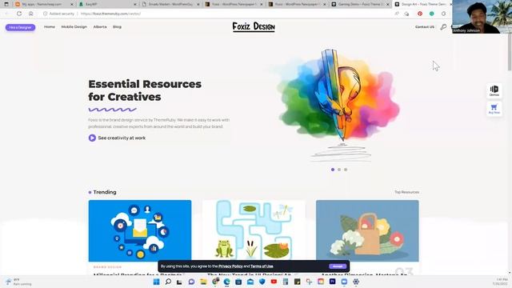Open Microsoft Edge from taskbar
The width and height of the screenshot is (512, 288).
coord(226,282)
